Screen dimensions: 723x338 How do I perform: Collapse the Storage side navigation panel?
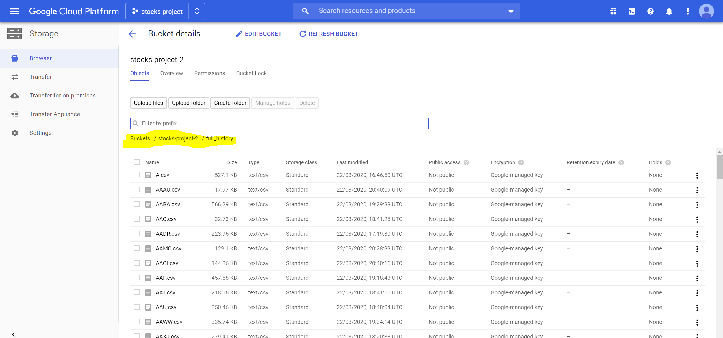click(14, 334)
